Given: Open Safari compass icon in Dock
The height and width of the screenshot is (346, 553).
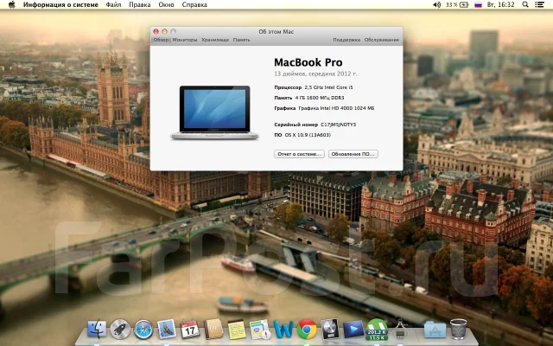Looking at the screenshot, I should (143, 329).
